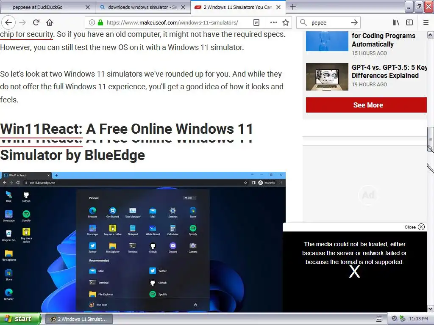This screenshot has width=434, height=325.
Task: Open a new browser tab
Action: 292,7
